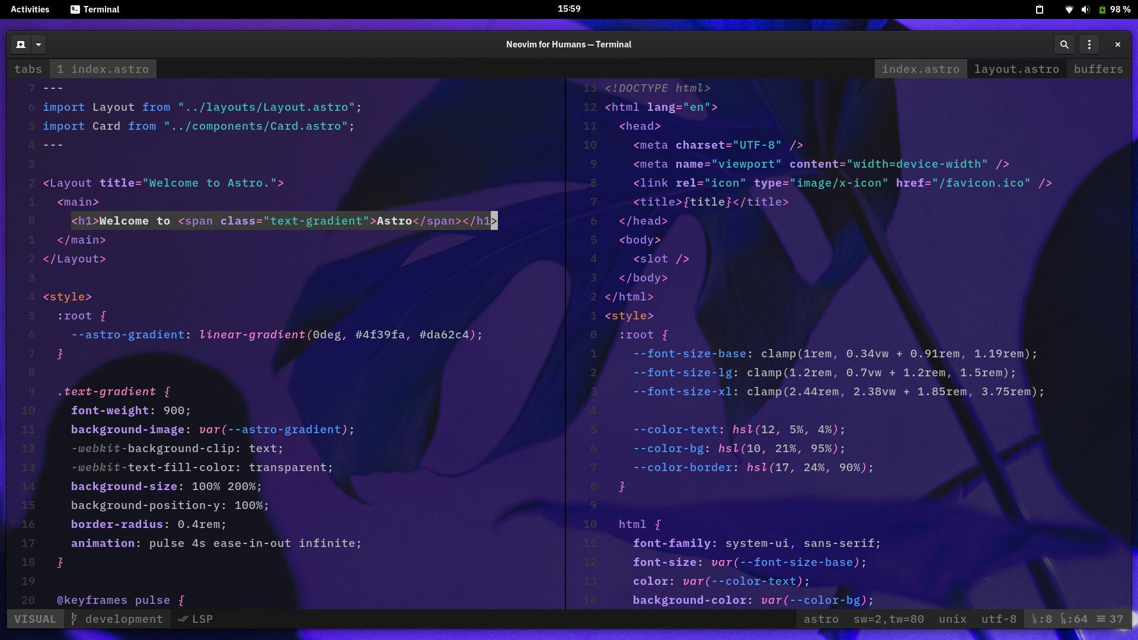Select the 1 index.astro tab
1138x640 pixels.
click(x=103, y=69)
